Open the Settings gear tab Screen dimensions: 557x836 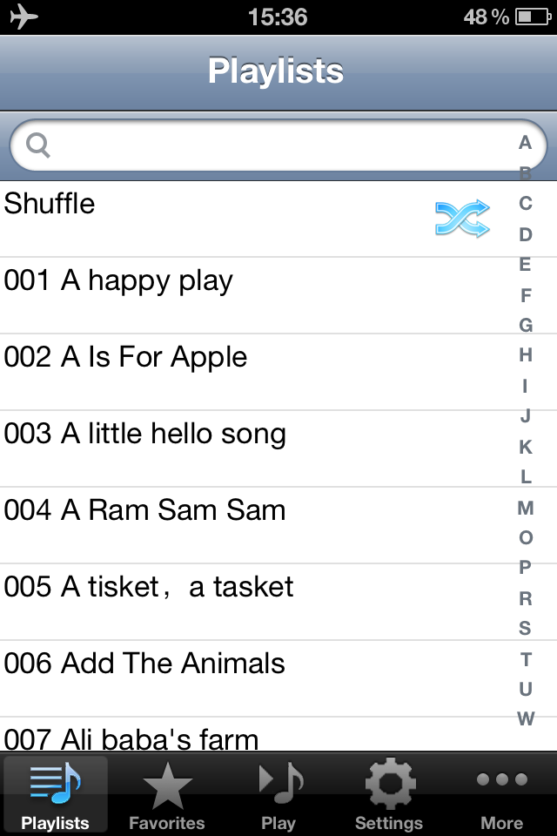click(390, 795)
